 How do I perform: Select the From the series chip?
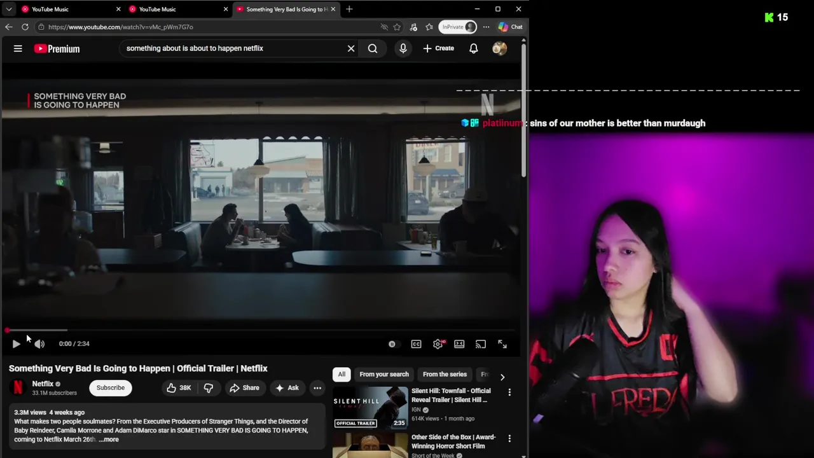coord(445,375)
